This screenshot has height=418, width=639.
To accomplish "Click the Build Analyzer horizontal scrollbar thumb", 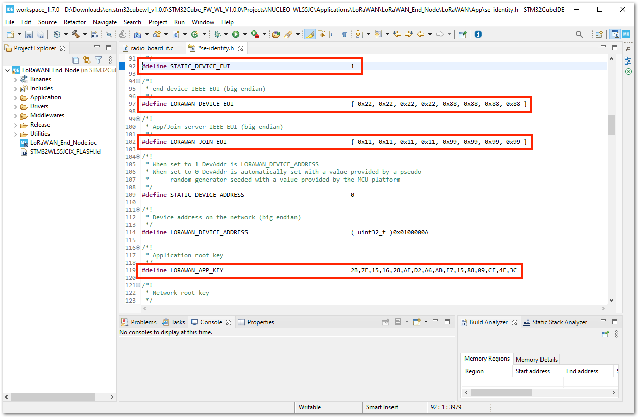I will (x=501, y=392).
